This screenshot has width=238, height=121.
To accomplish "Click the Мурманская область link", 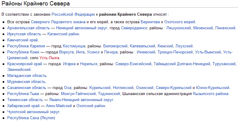I will tap(26, 82).
